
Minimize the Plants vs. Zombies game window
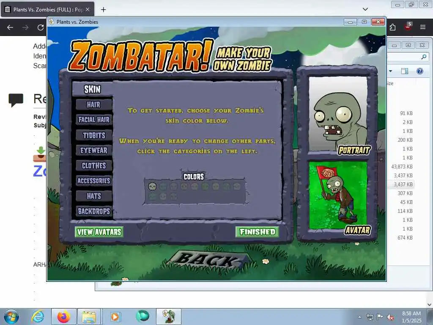350,22
